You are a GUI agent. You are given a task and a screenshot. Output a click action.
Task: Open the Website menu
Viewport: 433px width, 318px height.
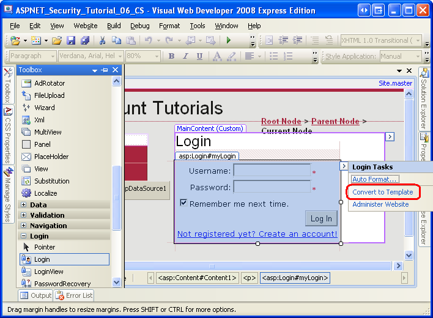pos(86,26)
